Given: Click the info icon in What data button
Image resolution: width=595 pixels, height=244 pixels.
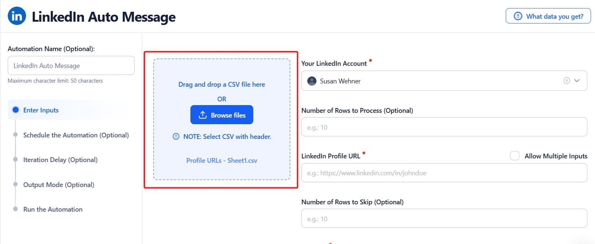Looking at the screenshot, I should pos(518,16).
